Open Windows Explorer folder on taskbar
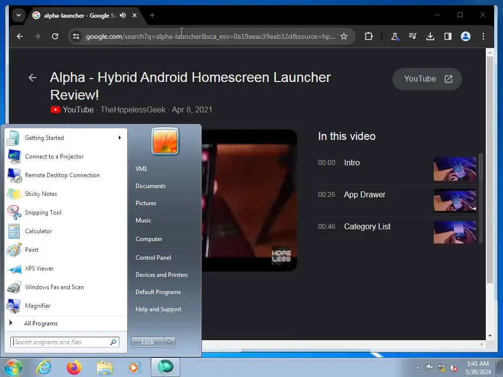 [105, 368]
